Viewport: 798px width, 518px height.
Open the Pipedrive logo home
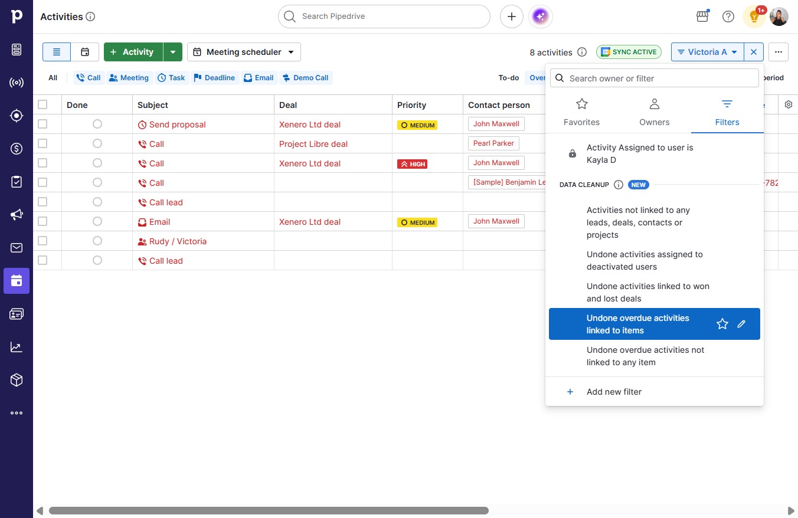pos(17,17)
